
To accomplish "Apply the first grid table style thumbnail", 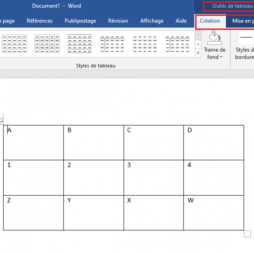I will 14,44.
